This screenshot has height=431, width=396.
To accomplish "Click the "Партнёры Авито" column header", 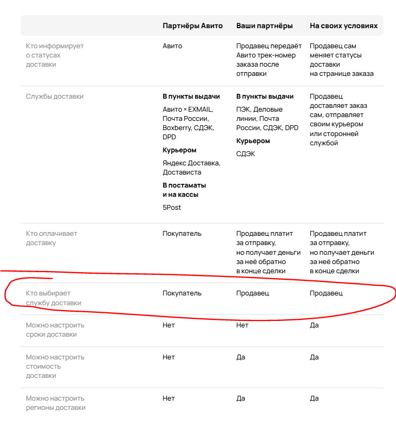I will pyautogui.click(x=192, y=26).
